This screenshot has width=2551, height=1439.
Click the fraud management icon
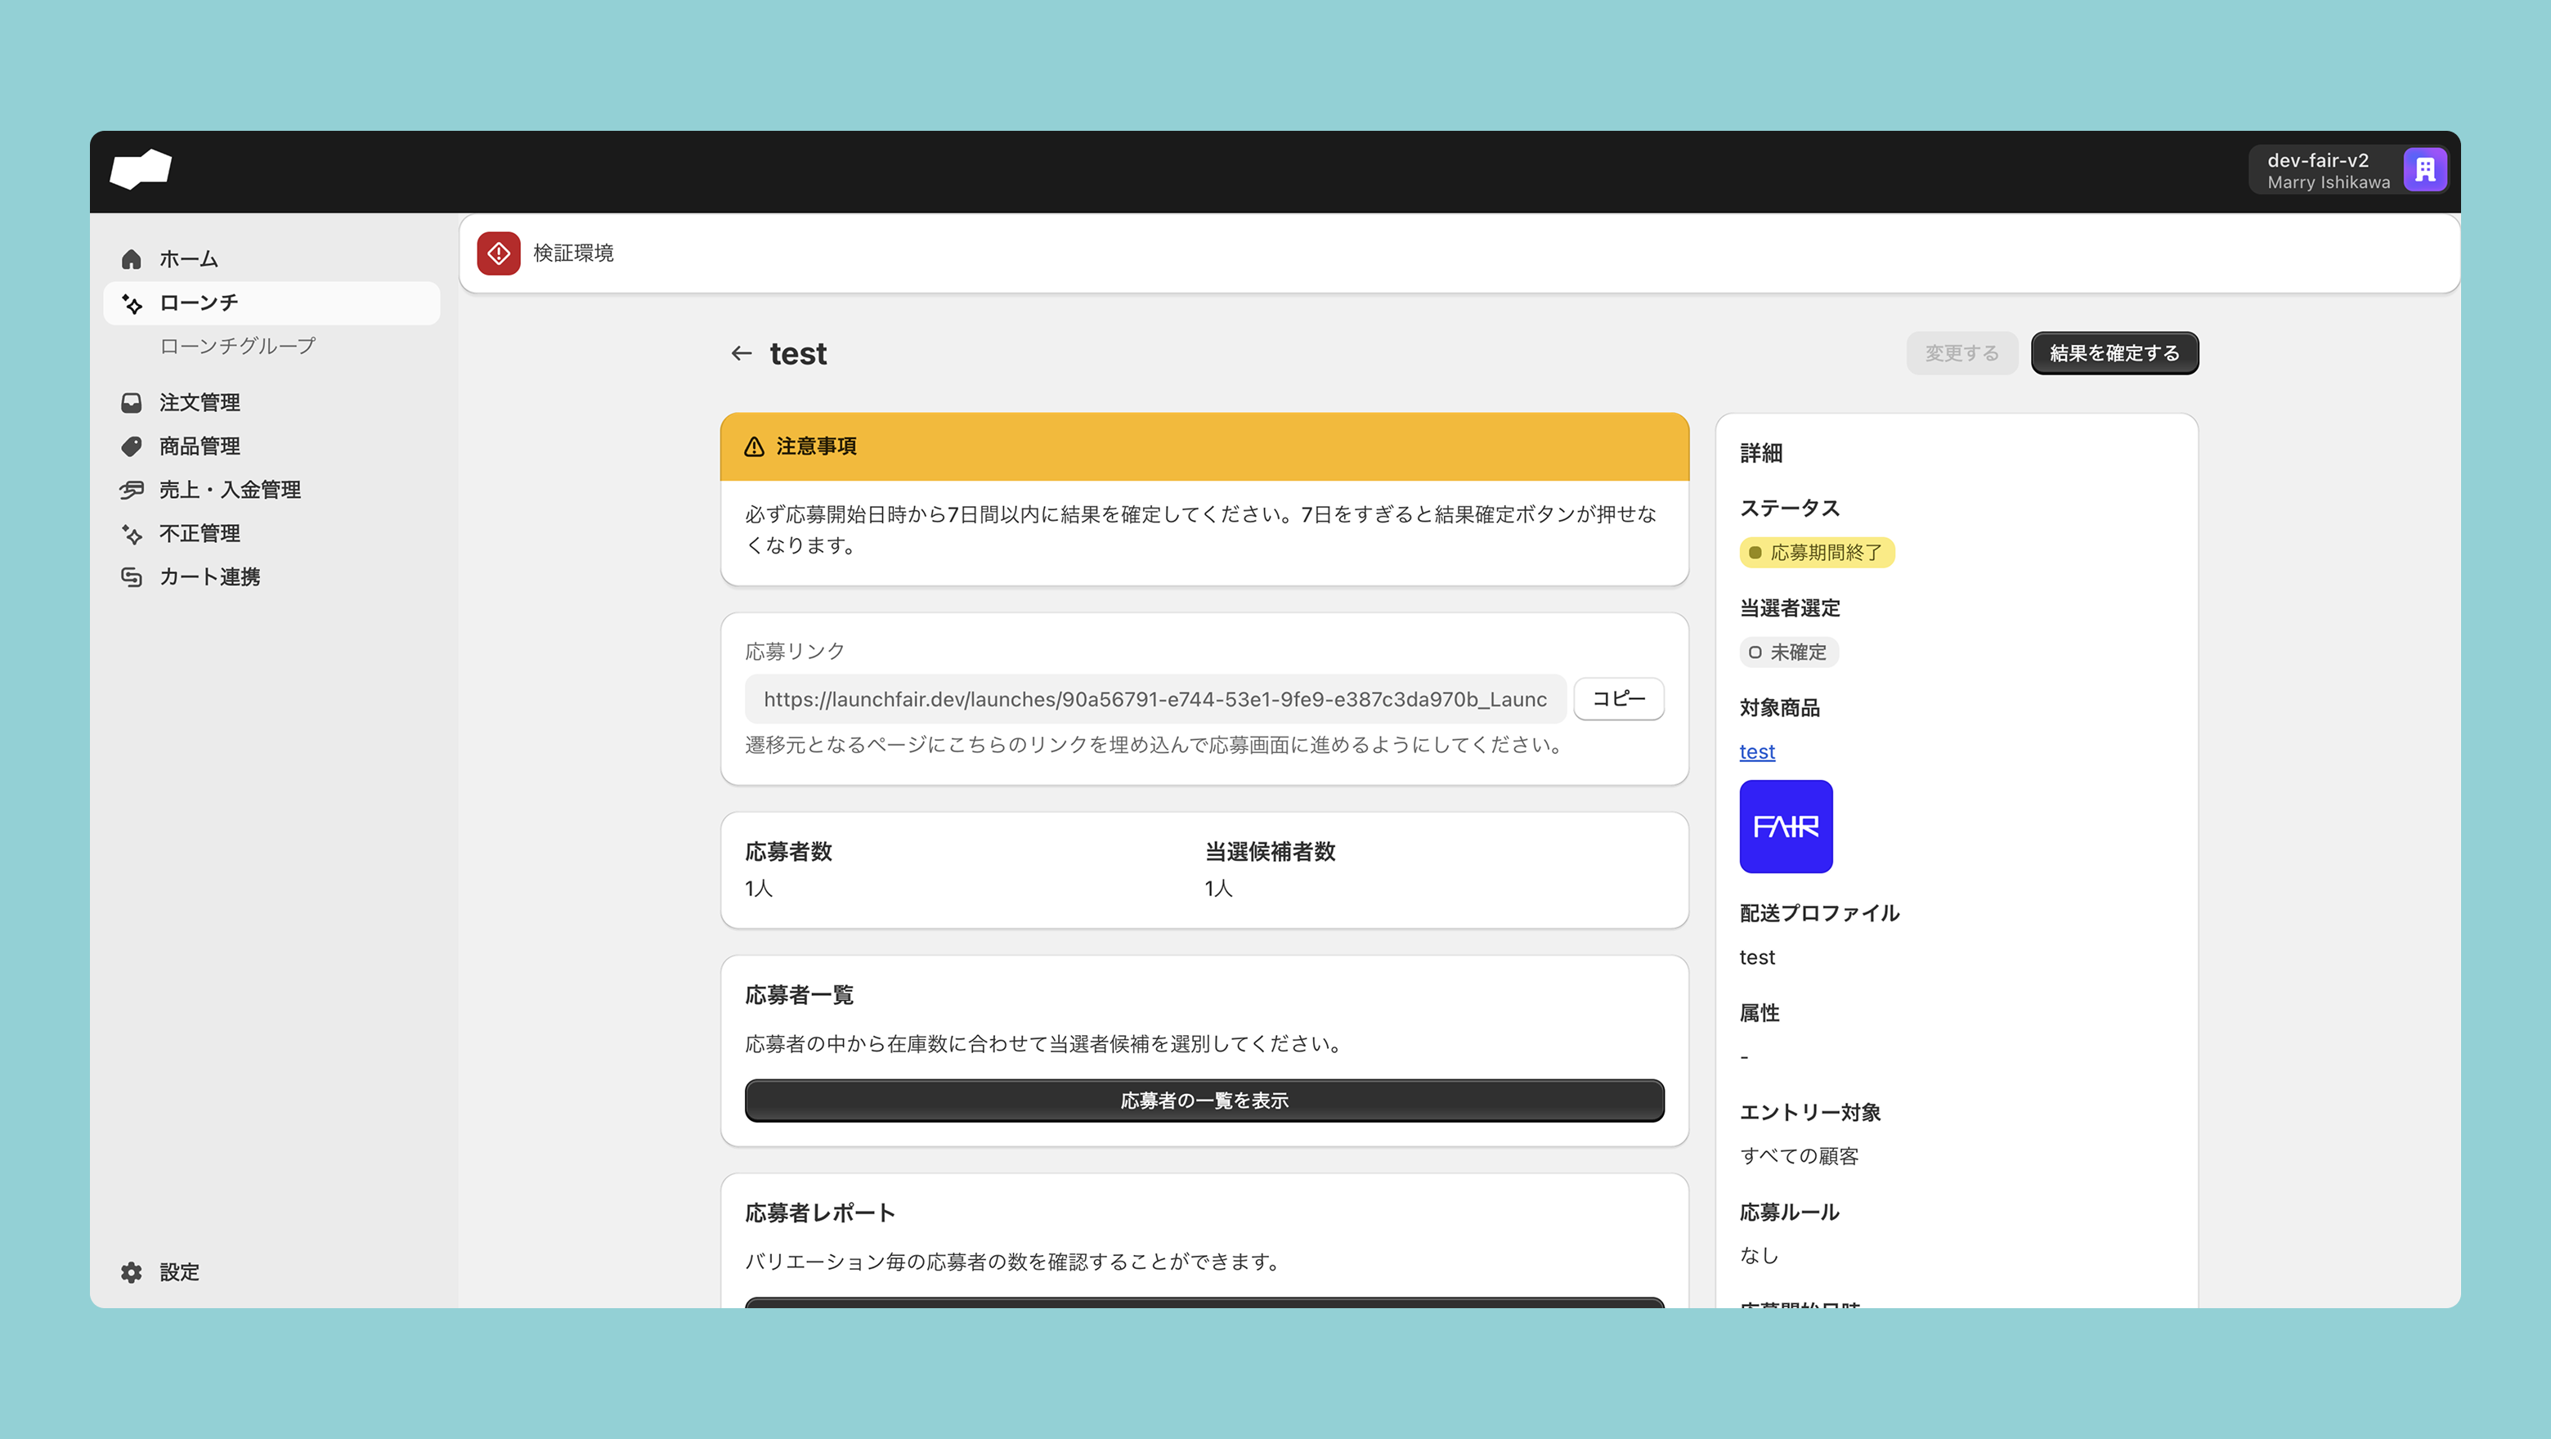(132, 534)
